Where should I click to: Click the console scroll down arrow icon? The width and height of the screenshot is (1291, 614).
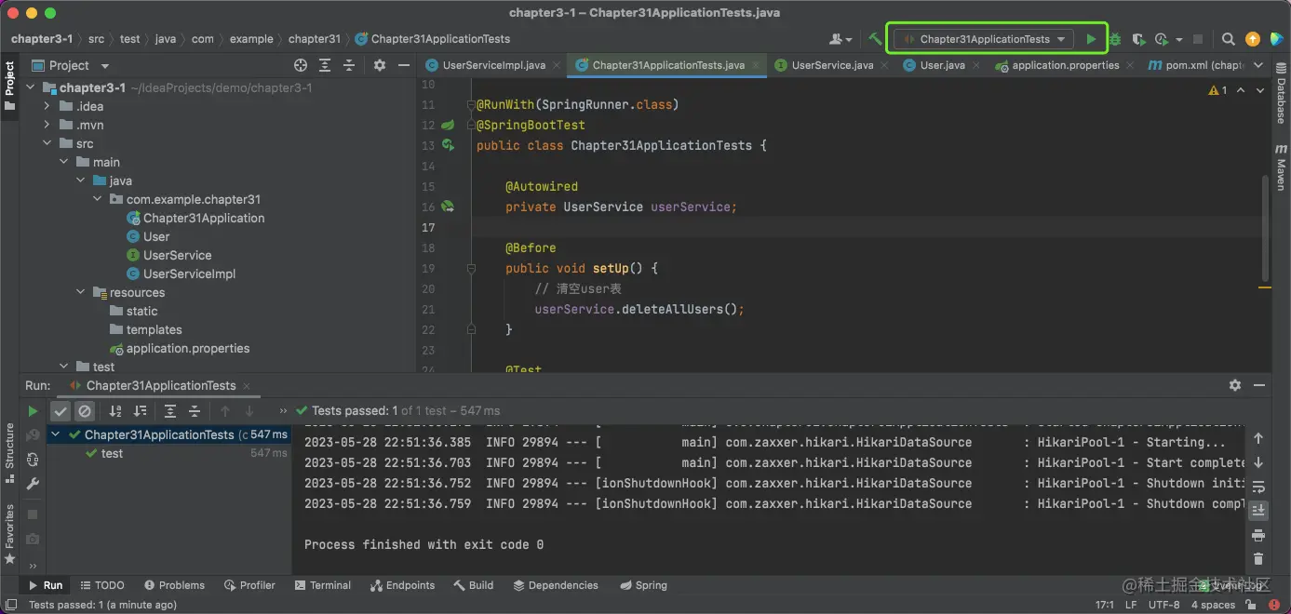(1258, 462)
